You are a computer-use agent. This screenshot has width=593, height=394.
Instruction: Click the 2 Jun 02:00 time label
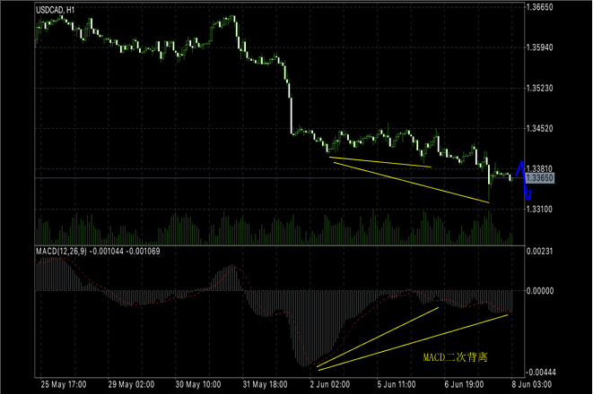point(330,384)
